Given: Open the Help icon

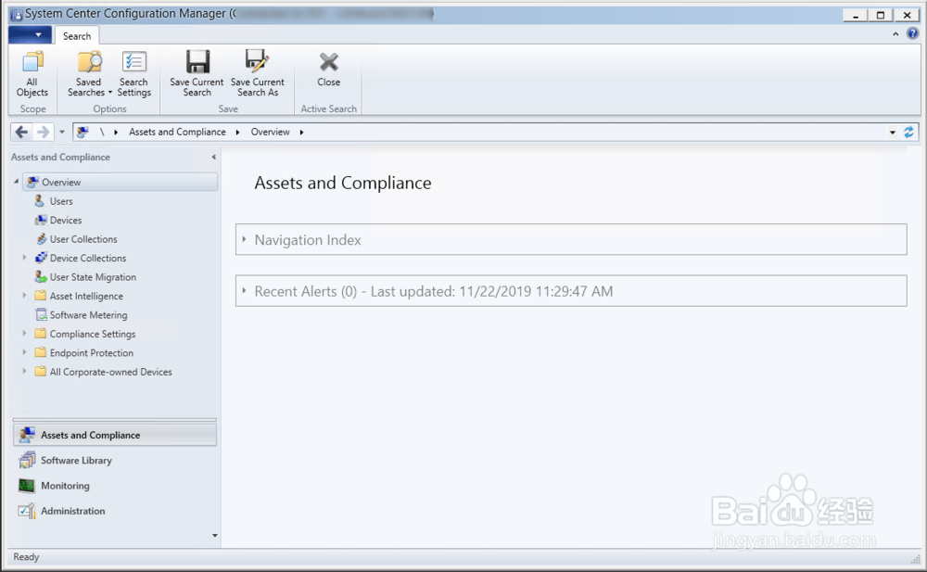Looking at the screenshot, I should tap(912, 33).
